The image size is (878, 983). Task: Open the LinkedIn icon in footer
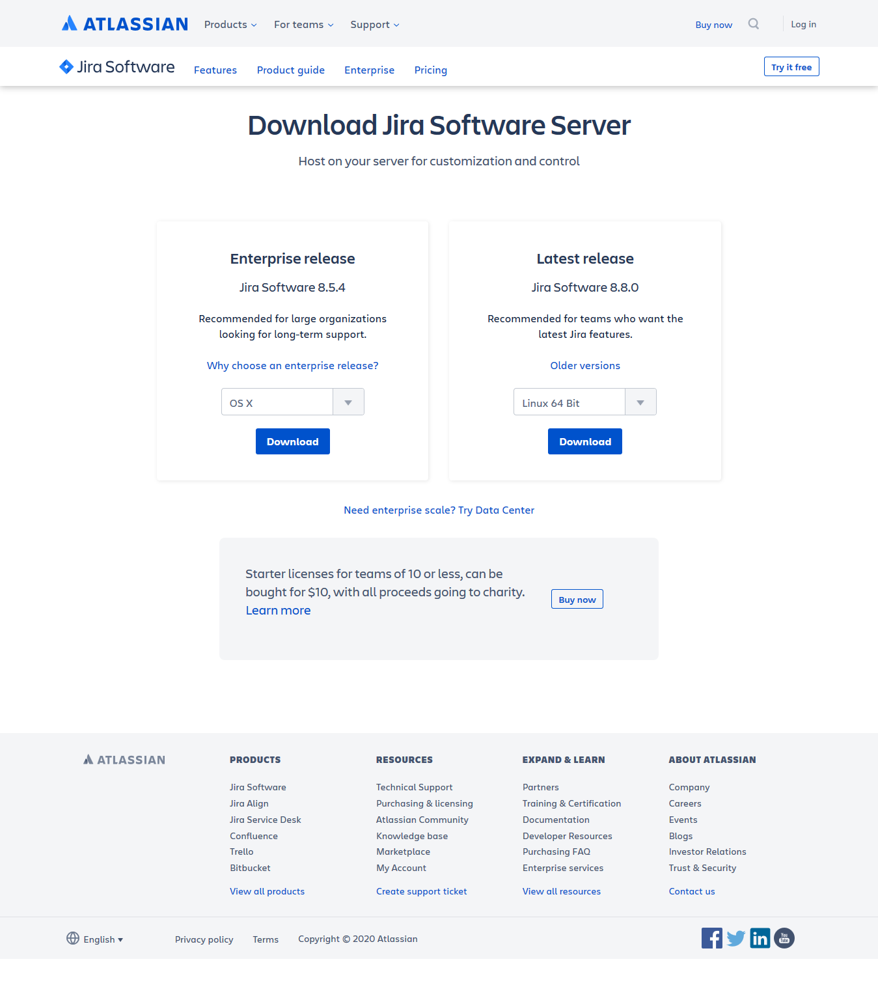click(760, 938)
